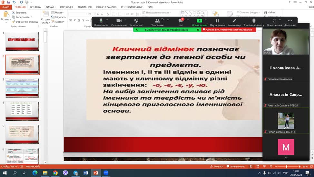Mute microphone in Zoom toolbar

tap(101, 21)
